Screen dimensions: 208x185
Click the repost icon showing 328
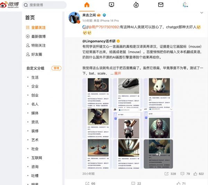click(166, 174)
